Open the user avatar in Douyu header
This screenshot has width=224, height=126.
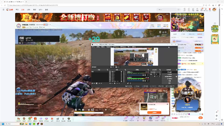click(x=214, y=10)
